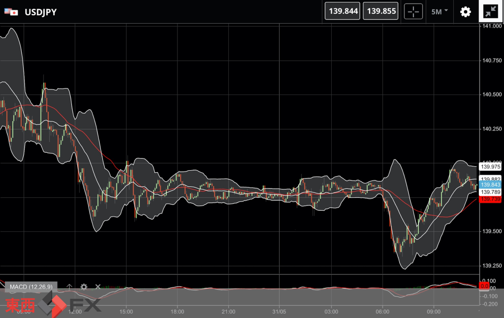Open the 5M timeframe dropdown
Viewport: 504px width, 318px height.
(x=440, y=12)
